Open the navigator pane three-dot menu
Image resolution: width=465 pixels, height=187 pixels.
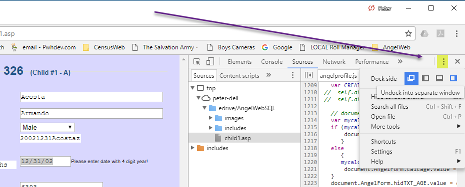(292, 75)
